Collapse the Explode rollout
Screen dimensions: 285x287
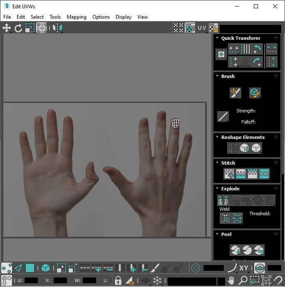(217, 188)
